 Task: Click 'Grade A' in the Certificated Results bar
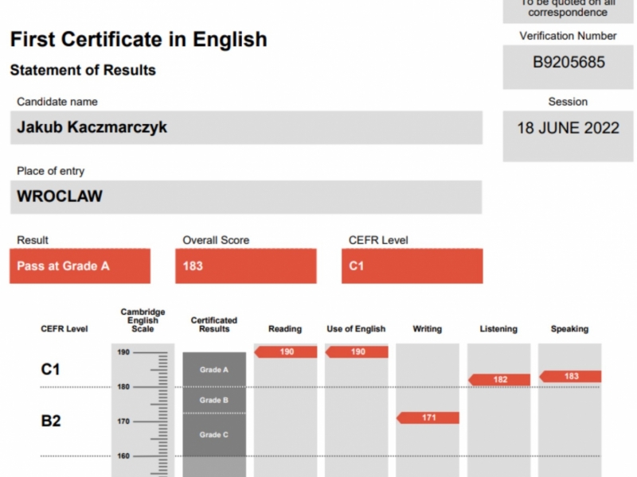point(214,370)
